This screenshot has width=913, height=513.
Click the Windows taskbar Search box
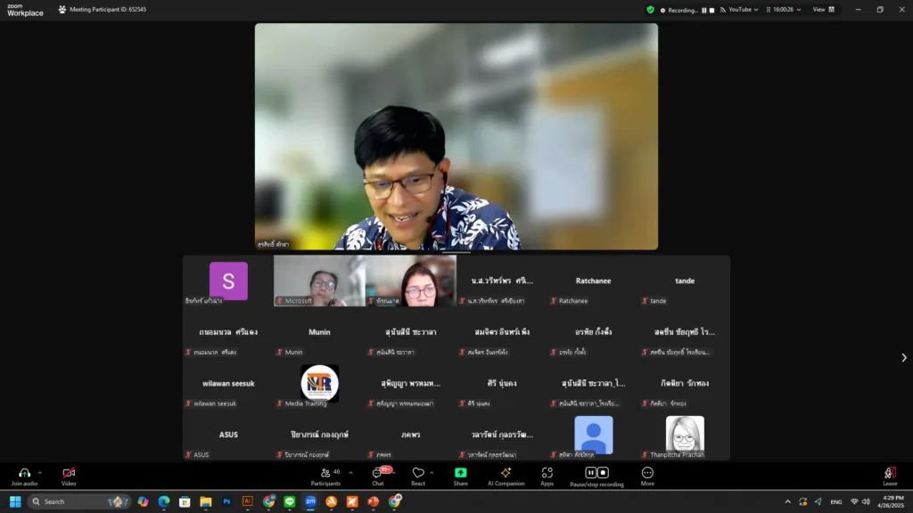pos(78,501)
